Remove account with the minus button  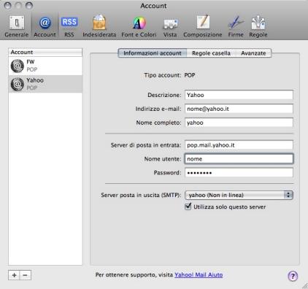[26, 275]
